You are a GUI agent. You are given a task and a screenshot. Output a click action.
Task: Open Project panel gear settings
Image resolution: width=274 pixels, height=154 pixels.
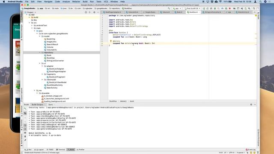click(94, 12)
